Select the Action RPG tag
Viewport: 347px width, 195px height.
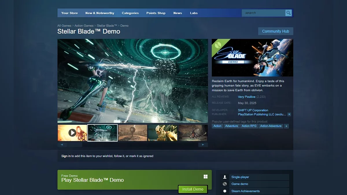pyautogui.click(x=249, y=126)
